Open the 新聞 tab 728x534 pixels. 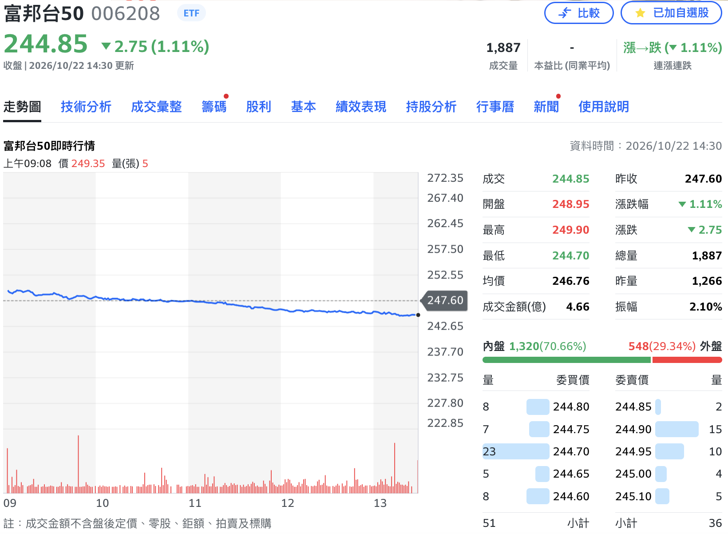tap(546, 107)
